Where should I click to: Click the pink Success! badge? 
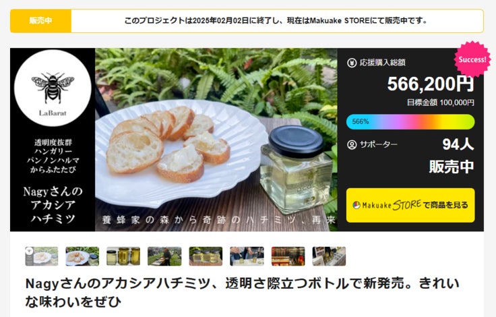coord(472,59)
